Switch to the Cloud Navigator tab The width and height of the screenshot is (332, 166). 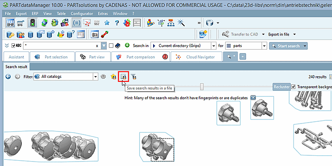coord(197,57)
